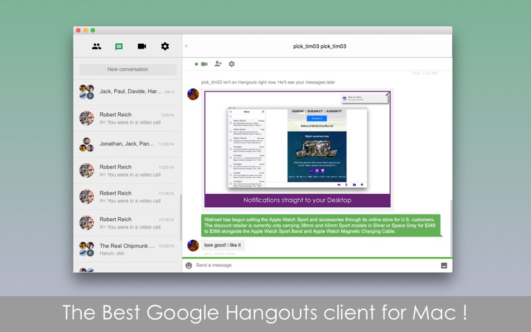Click the green online status dot
Screen dimensions: 531x332
coord(196,64)
